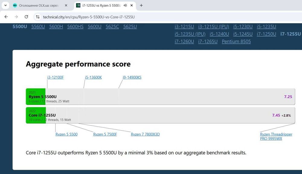Switch to the OLX.ua tab
Screen dimensions: 302x174
click(x=40, y=5)
